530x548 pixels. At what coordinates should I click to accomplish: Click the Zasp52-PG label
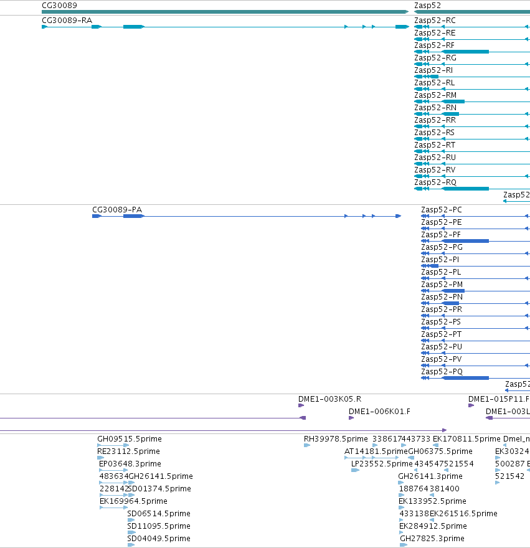(x=442, y=247)
